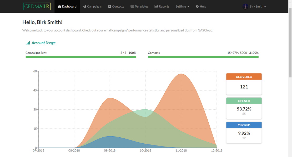Click the Campaigns paper plane icon
The height and width of the screenshot is (157, 292).
(85, 7)
